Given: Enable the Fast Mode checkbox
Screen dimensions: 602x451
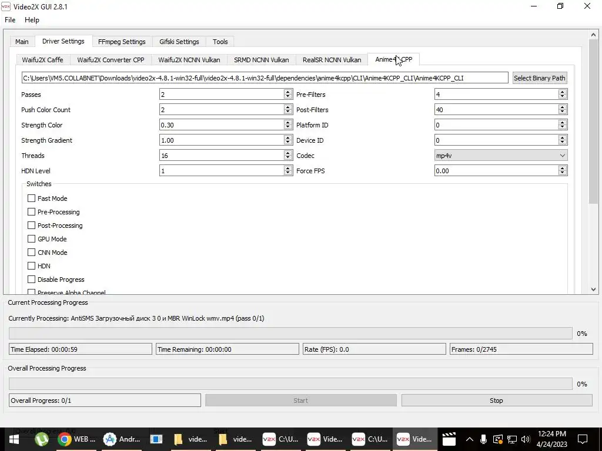Looking at the screenshot, I should (x=32, y=198).
